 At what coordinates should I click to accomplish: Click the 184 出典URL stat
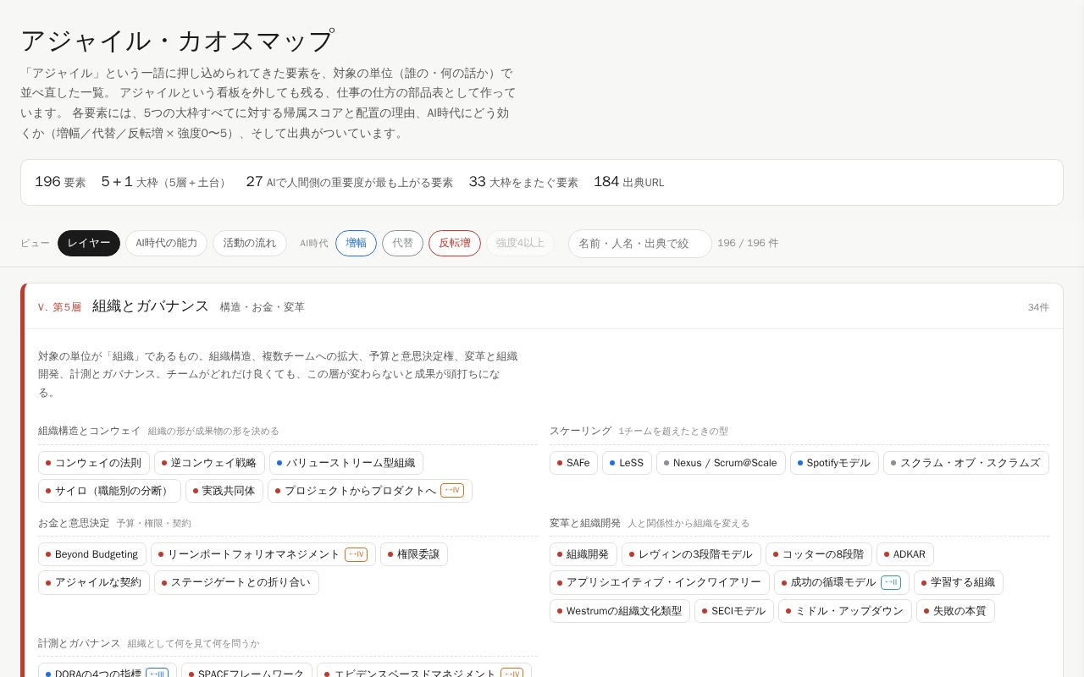[628, 182]
